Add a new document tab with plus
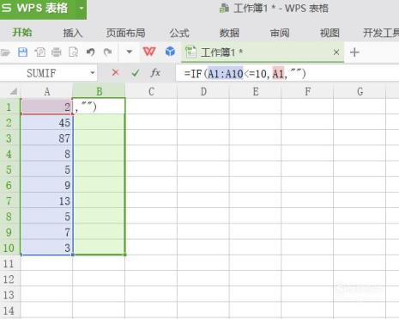399x319 pixels. 354,52
